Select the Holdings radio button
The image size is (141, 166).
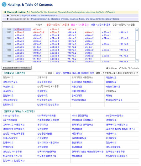pyautogui.click(x=107, y=68)
